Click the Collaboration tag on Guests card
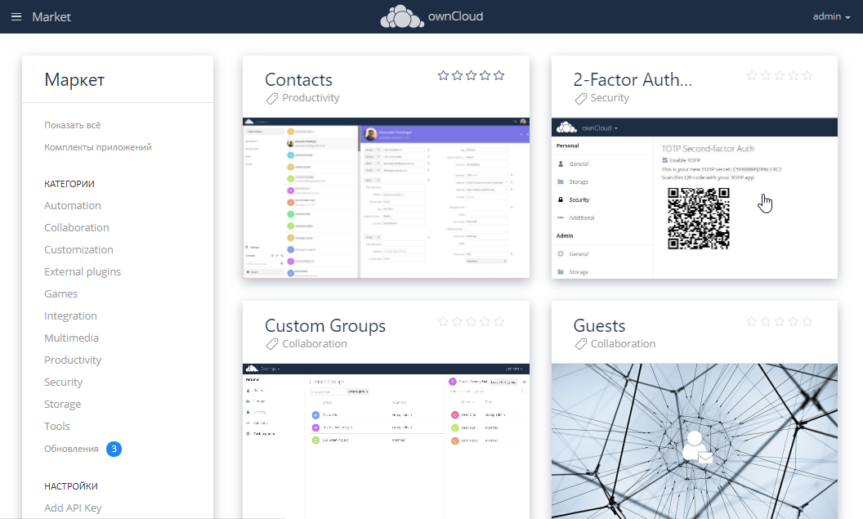Image resolution: width=863 pixels, height=519 pixels. 623,344
